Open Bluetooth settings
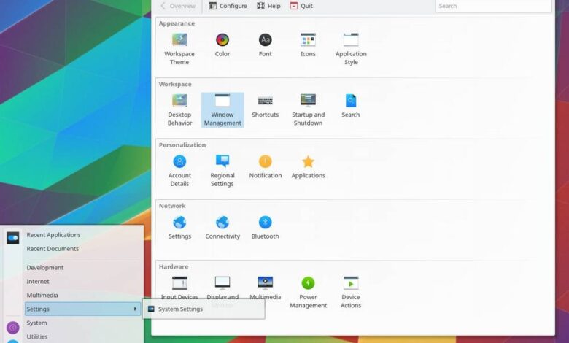The width and height of the screenshot is (569, 343). (x=266, y=227)
